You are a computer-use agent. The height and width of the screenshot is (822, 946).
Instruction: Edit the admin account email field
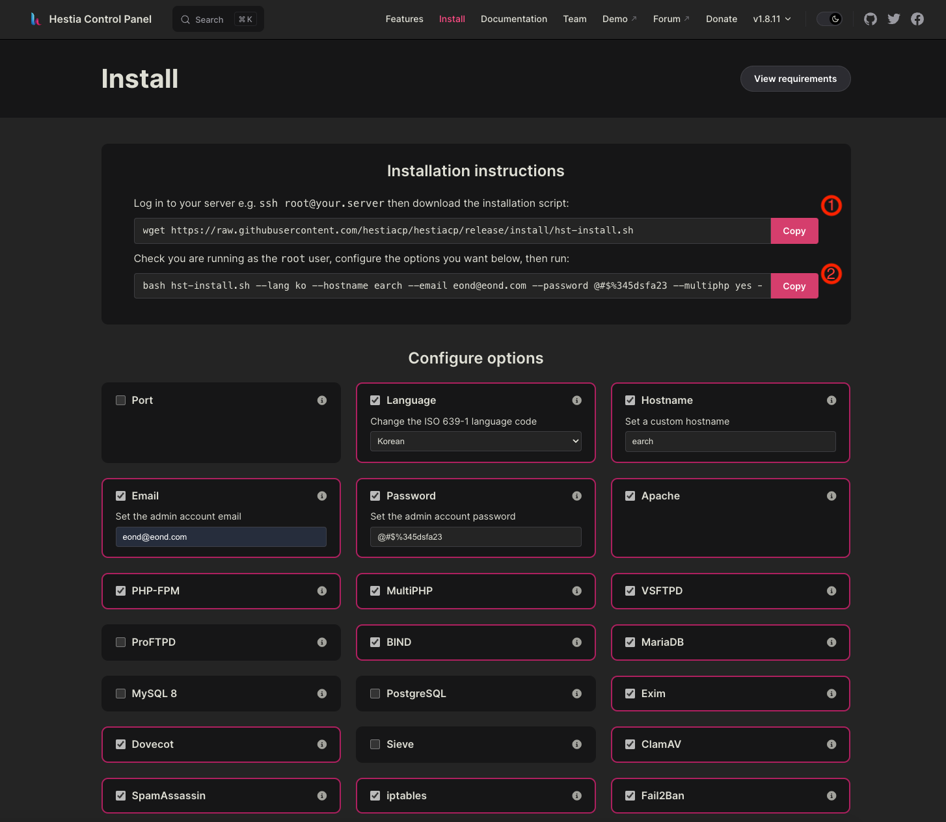pyautogui.click(x=221, y=537)
